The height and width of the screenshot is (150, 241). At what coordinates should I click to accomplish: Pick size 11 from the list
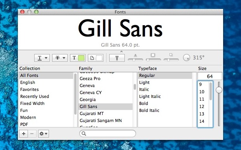point(203,99)
